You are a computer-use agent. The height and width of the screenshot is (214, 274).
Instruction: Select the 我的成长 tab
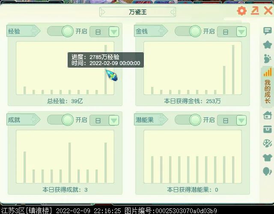[x=267, y=86]
